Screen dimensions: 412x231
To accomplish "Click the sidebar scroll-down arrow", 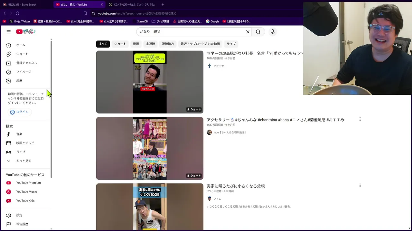I will click(51, 229).
